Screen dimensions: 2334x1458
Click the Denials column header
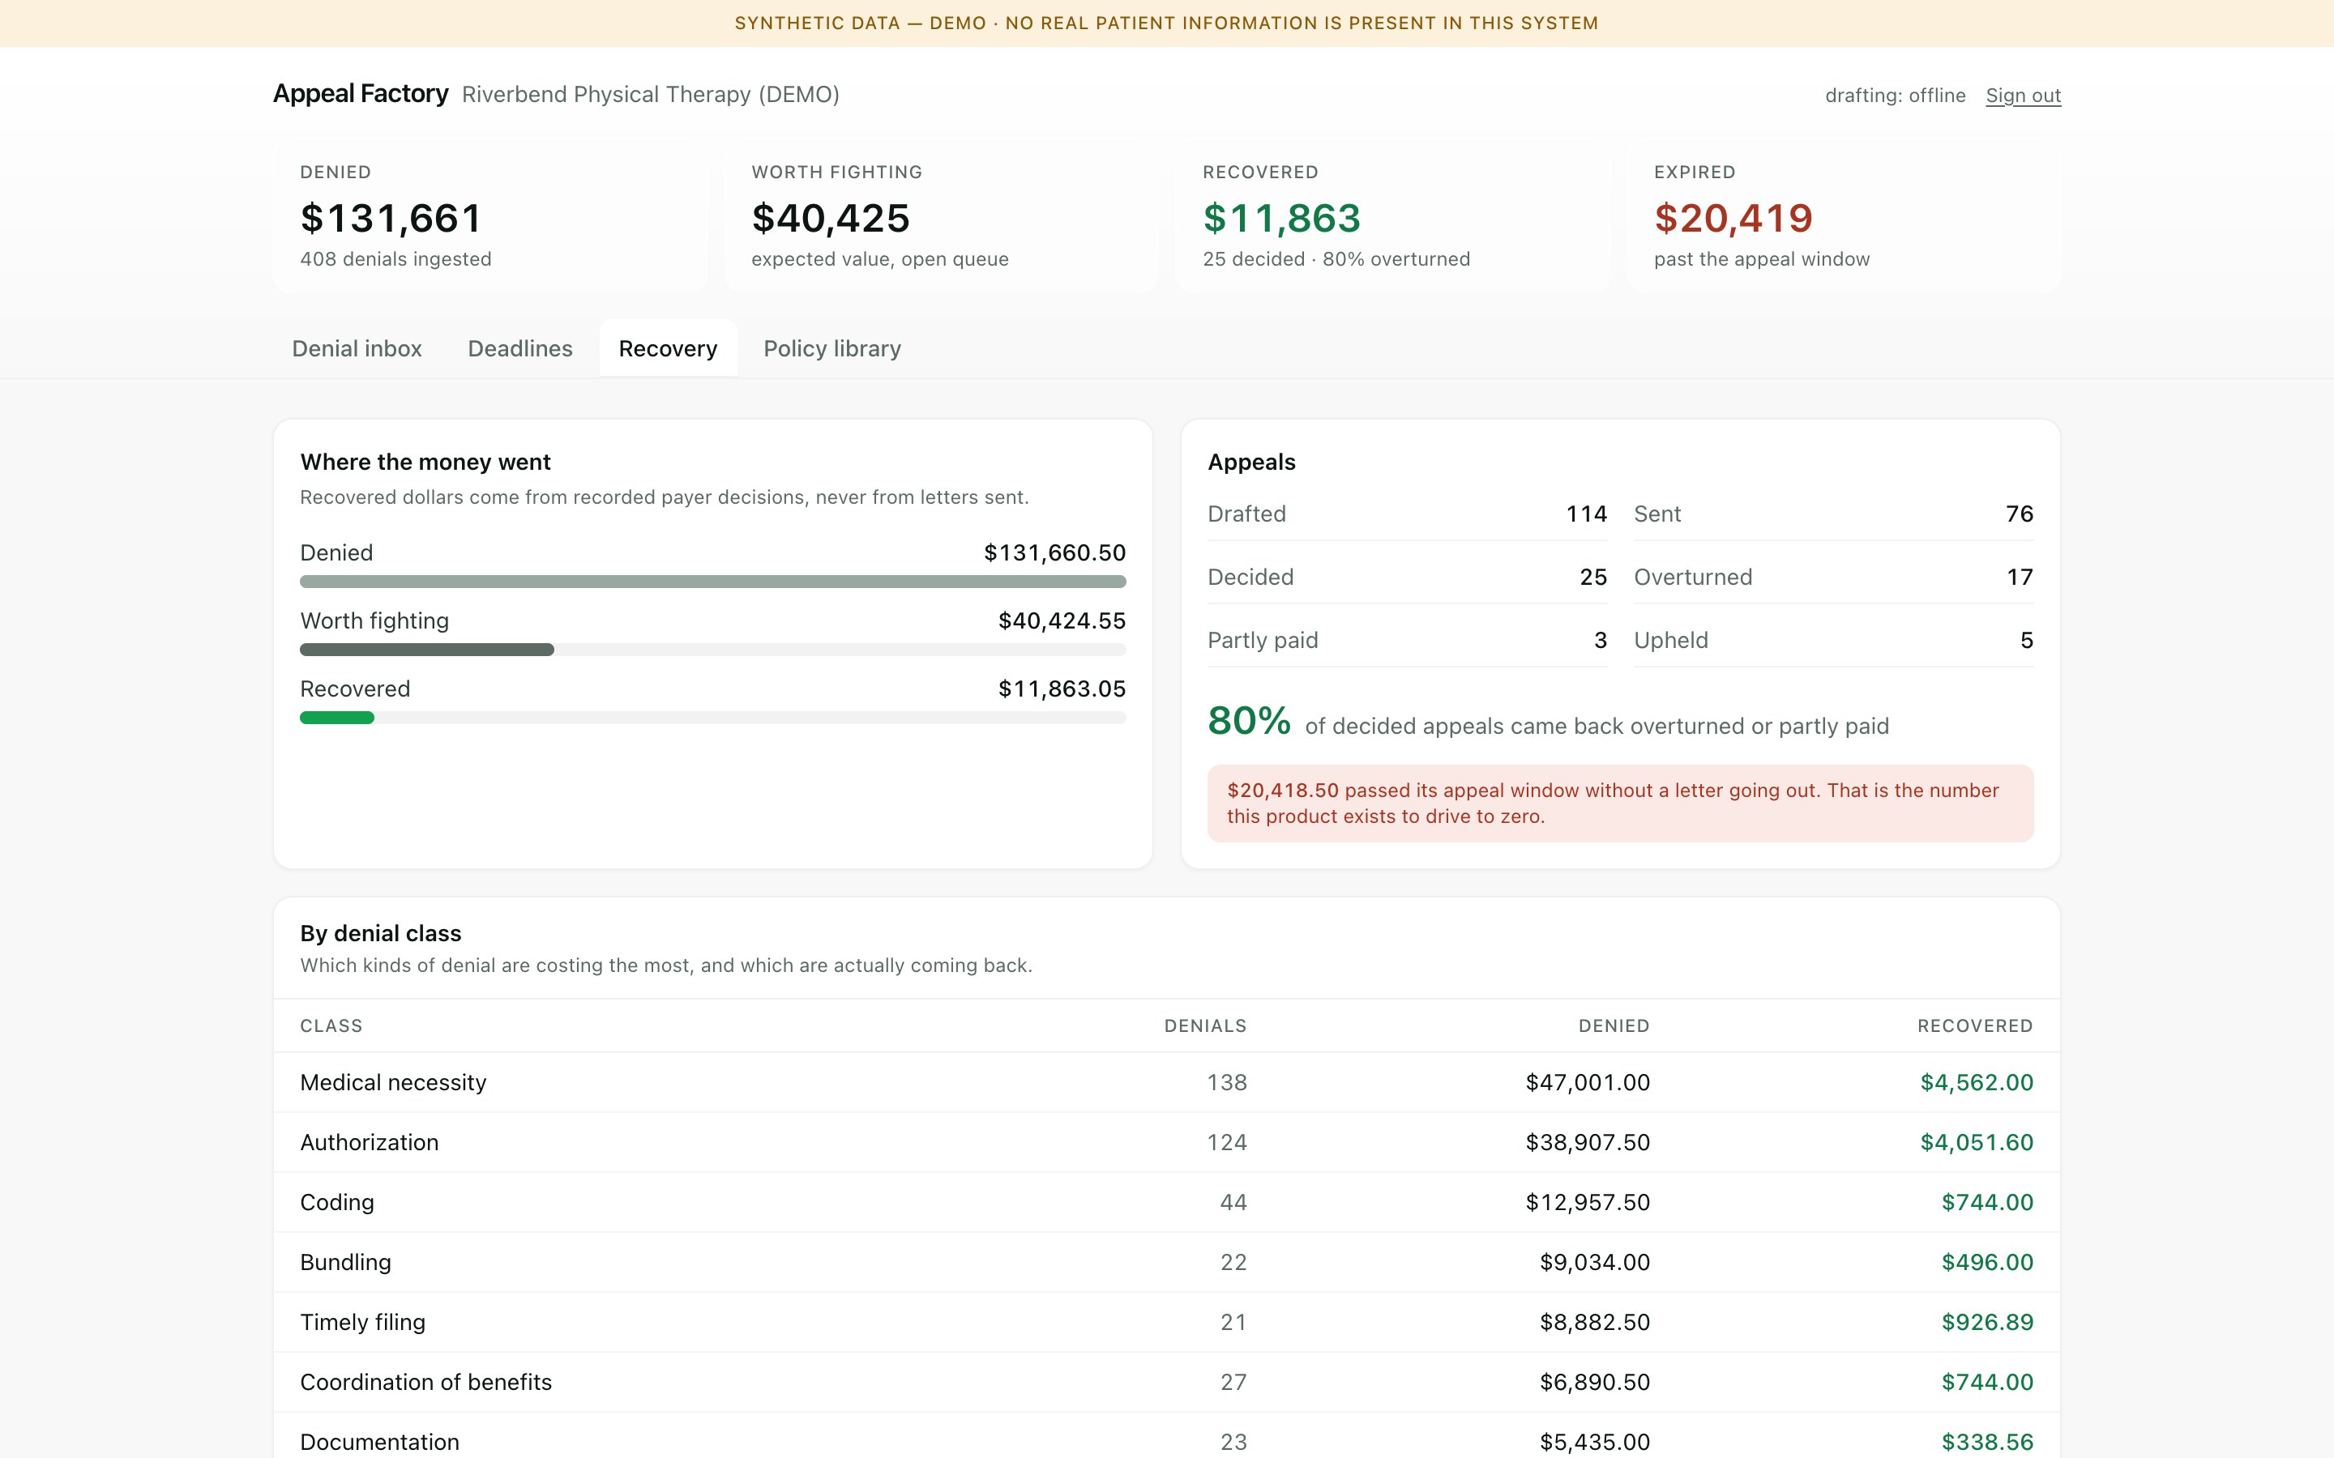1204,1026
